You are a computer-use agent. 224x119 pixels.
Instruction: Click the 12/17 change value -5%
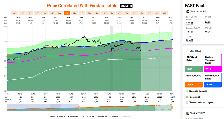pyautogui.click(x=83, y=99)
